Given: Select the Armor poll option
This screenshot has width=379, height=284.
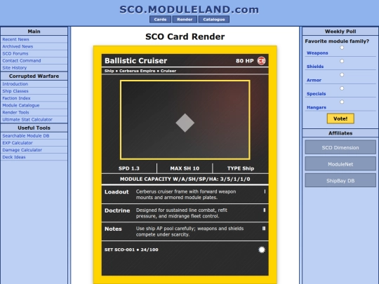Looking at the screenshot, I should click(x=342, y=75).
